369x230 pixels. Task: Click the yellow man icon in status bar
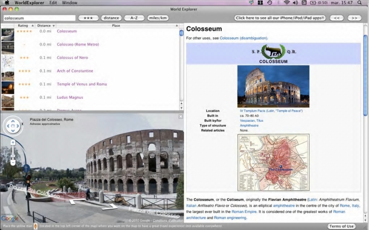tap(35, 226)
